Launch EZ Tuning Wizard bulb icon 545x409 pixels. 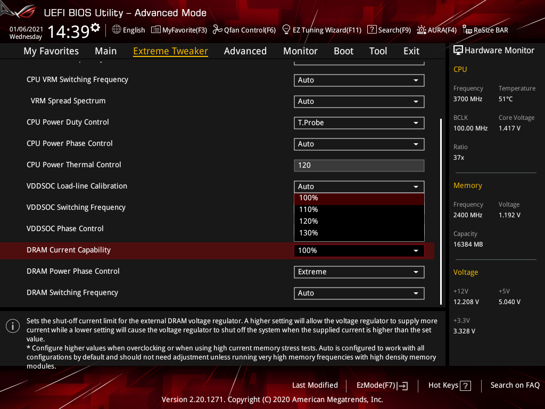click(286, 30)
